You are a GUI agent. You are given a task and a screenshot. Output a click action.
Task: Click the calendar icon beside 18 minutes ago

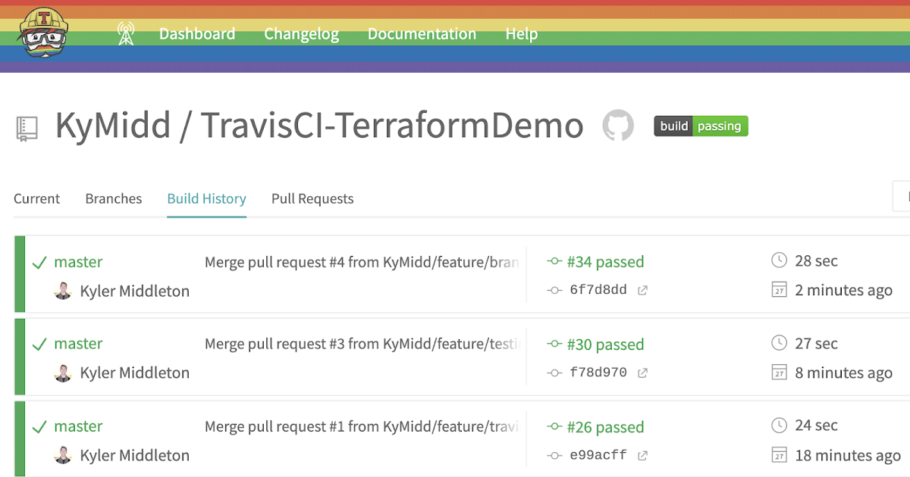[x=779, y=455]
